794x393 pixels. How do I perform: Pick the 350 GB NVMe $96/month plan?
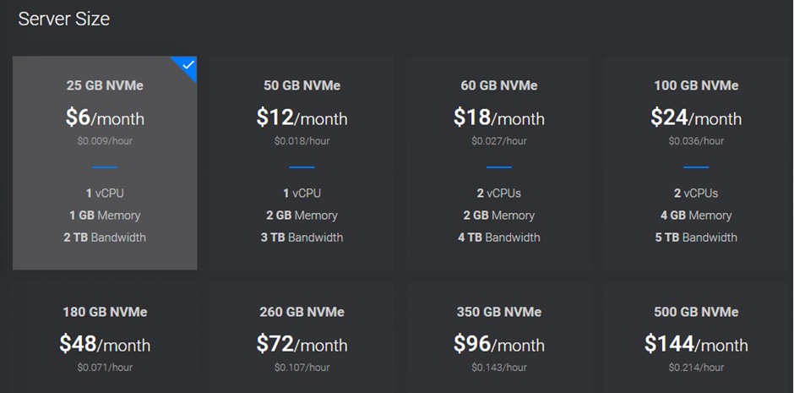tap(498, 337)
